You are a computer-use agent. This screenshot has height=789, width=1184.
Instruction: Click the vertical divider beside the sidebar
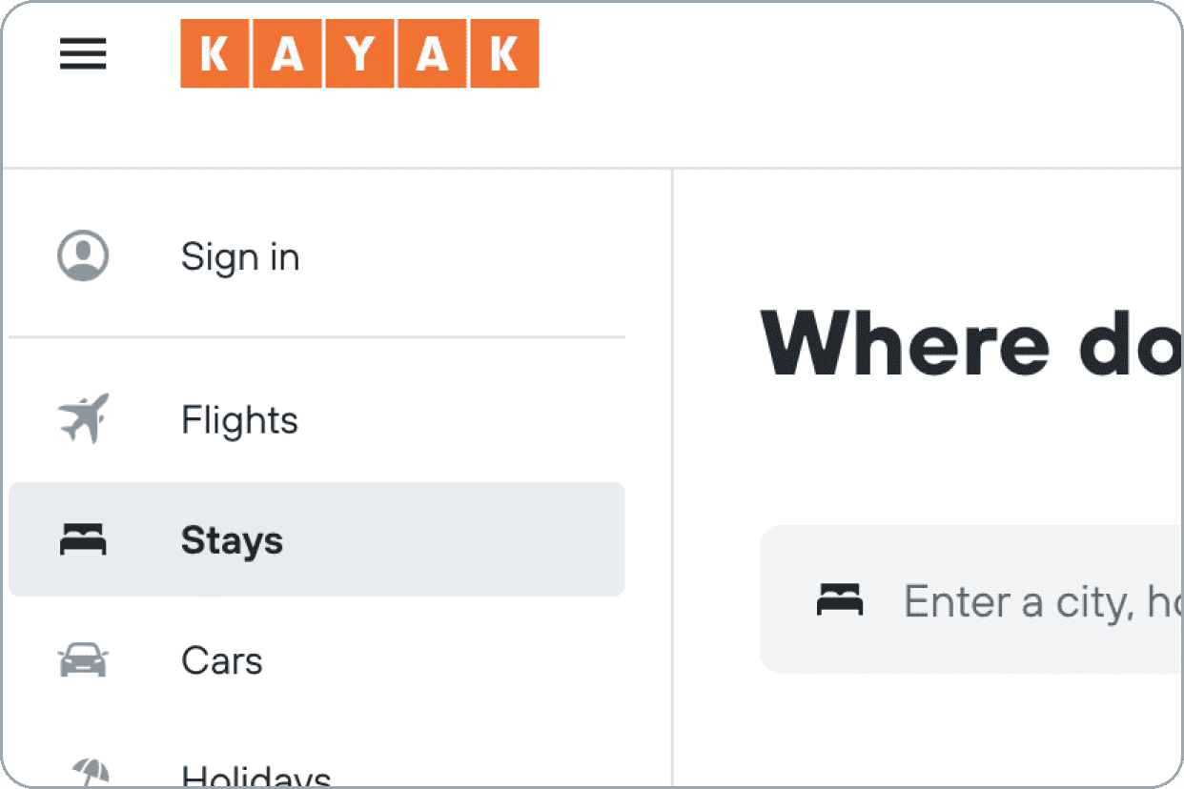pos(672,478)
